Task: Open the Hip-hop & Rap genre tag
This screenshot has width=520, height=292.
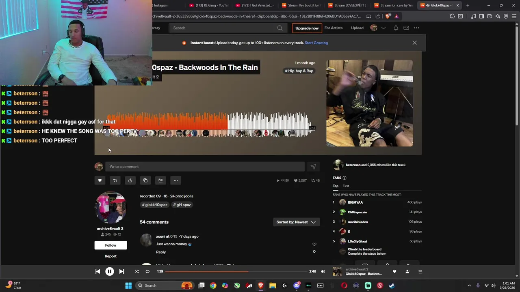Action: point(299,71)
